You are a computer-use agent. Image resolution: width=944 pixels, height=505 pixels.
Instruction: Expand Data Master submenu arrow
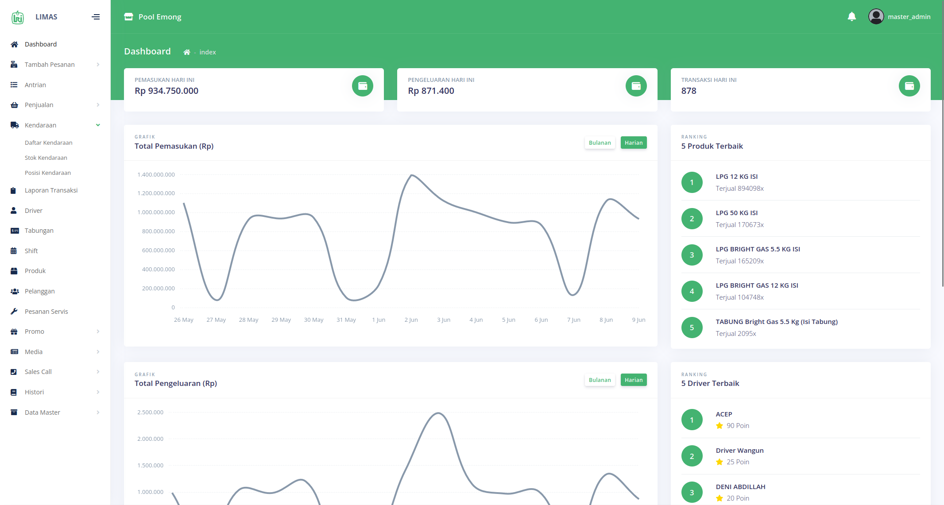[x=98, y=412]
